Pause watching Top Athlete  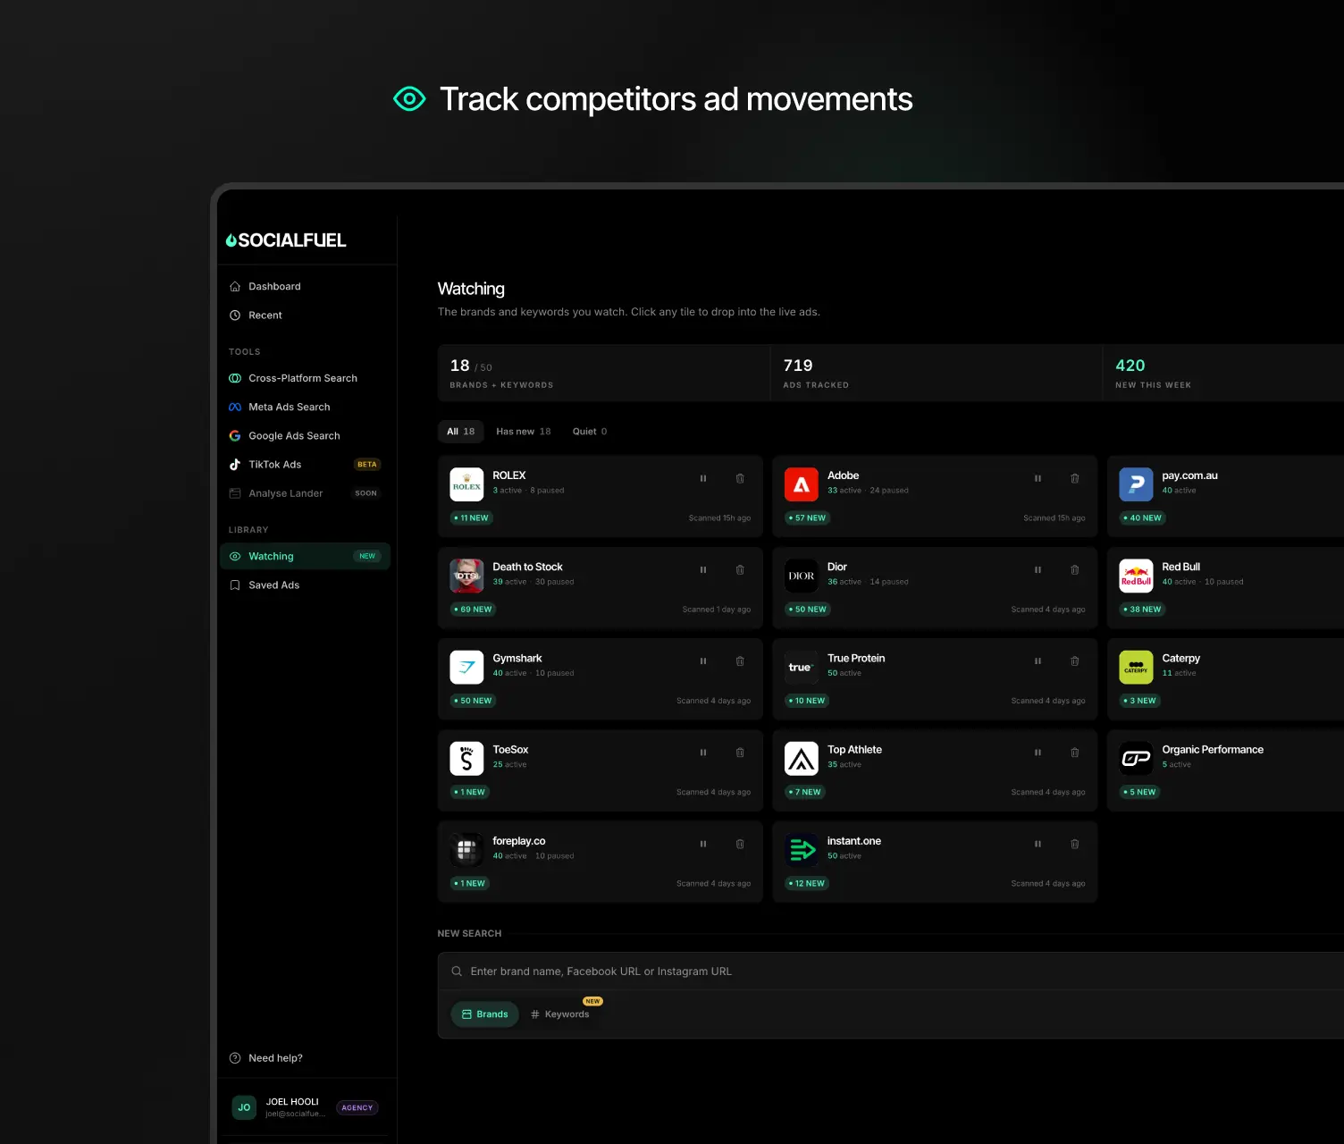[x=1037, y=753]
